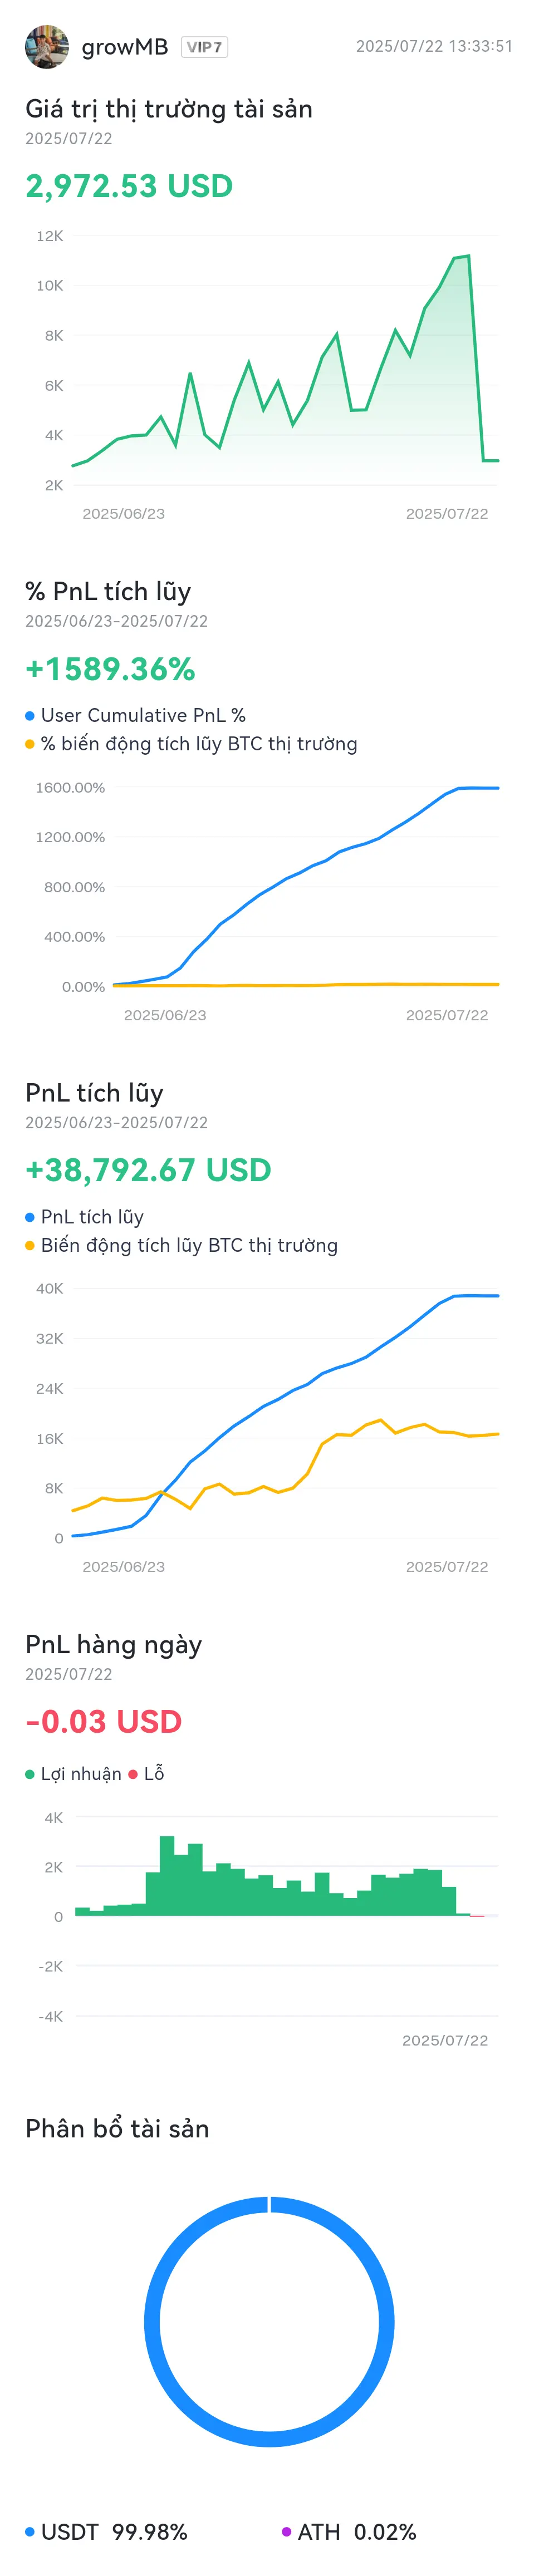The width and height of the screenshot is (539, 2576).
Task: Open the Giá trị thị trường tài sản heading
Action: pos(169,108)
